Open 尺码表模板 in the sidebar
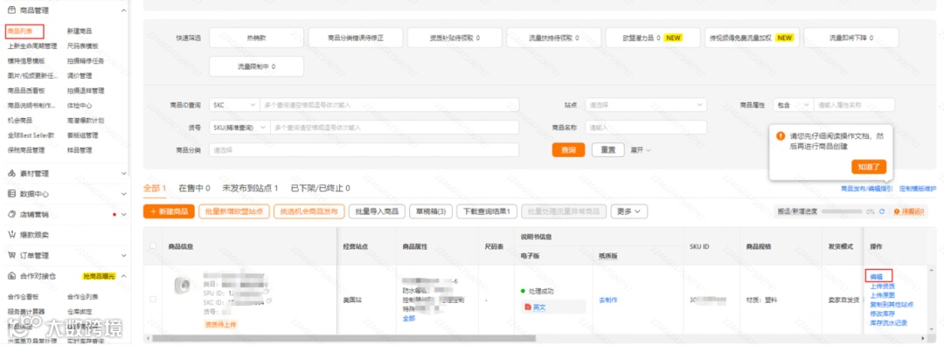 click(82, 45)
